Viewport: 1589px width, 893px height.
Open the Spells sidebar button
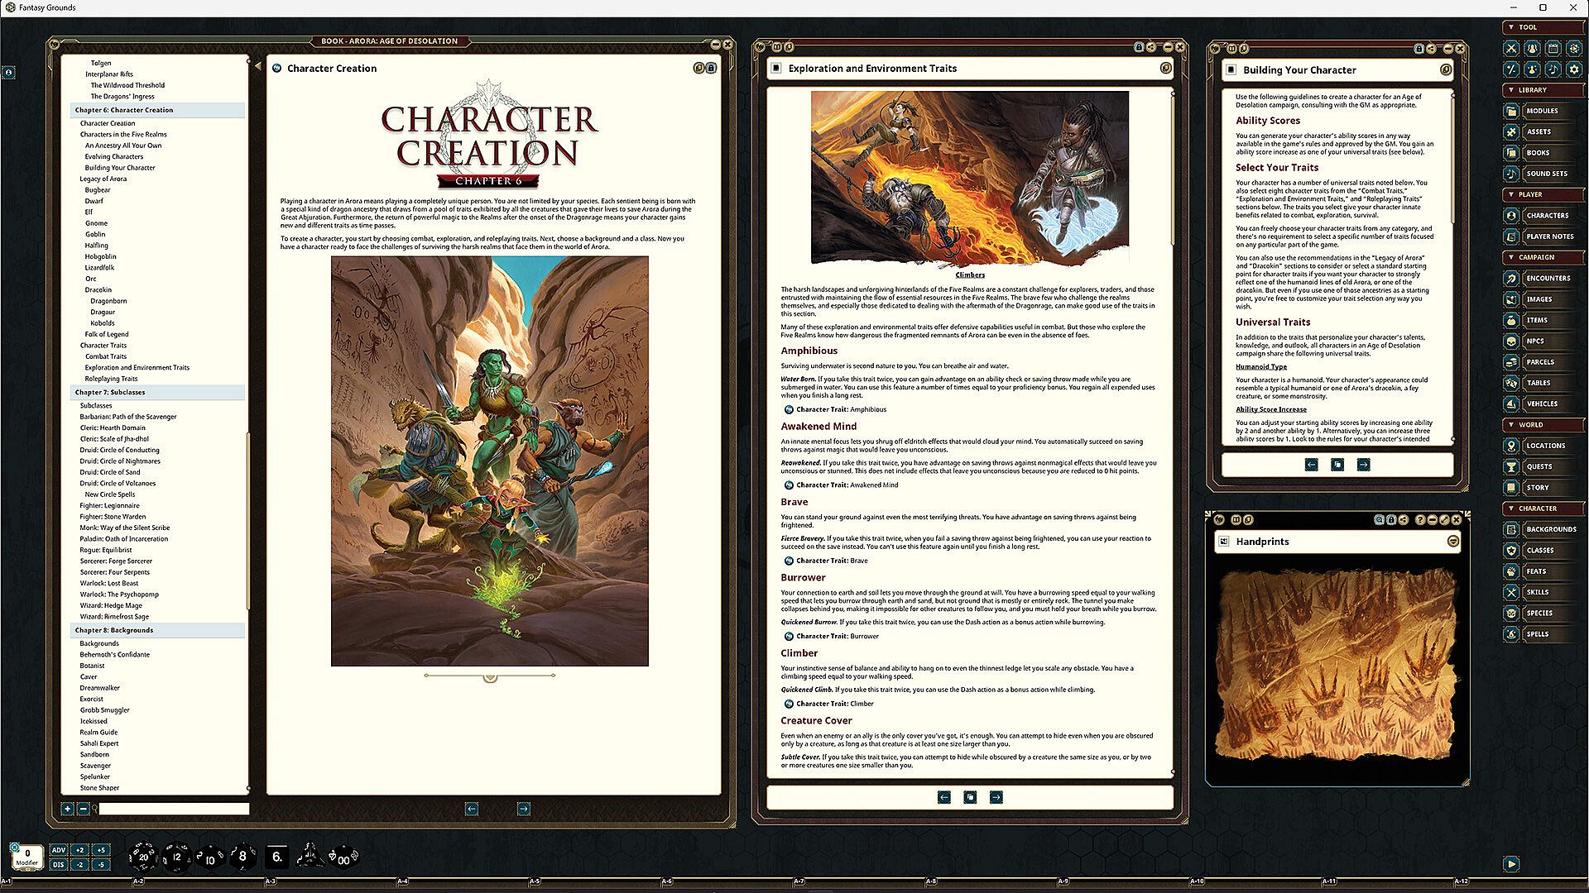tap(1537, 634)
